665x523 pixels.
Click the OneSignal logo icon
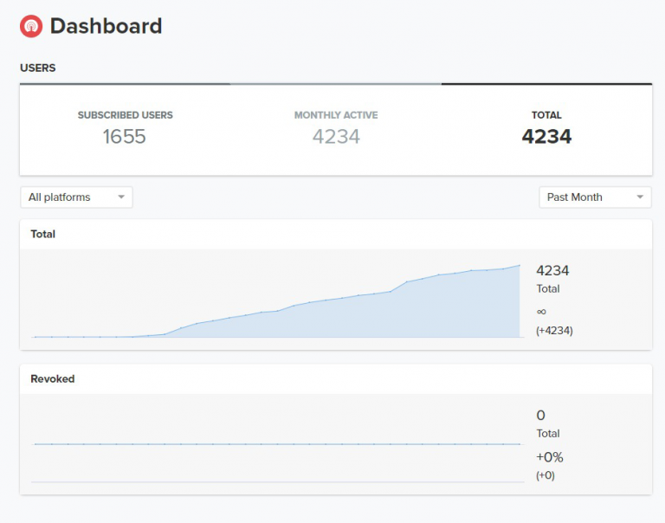click(x=31, y=27)
